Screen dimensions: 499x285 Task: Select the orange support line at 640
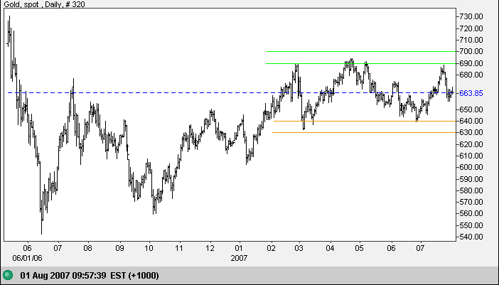[365, 121]
